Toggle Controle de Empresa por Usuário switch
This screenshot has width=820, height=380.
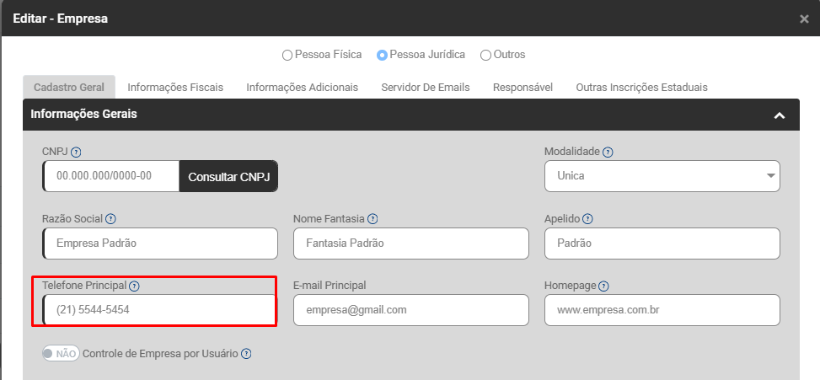(x=61, y=354)
